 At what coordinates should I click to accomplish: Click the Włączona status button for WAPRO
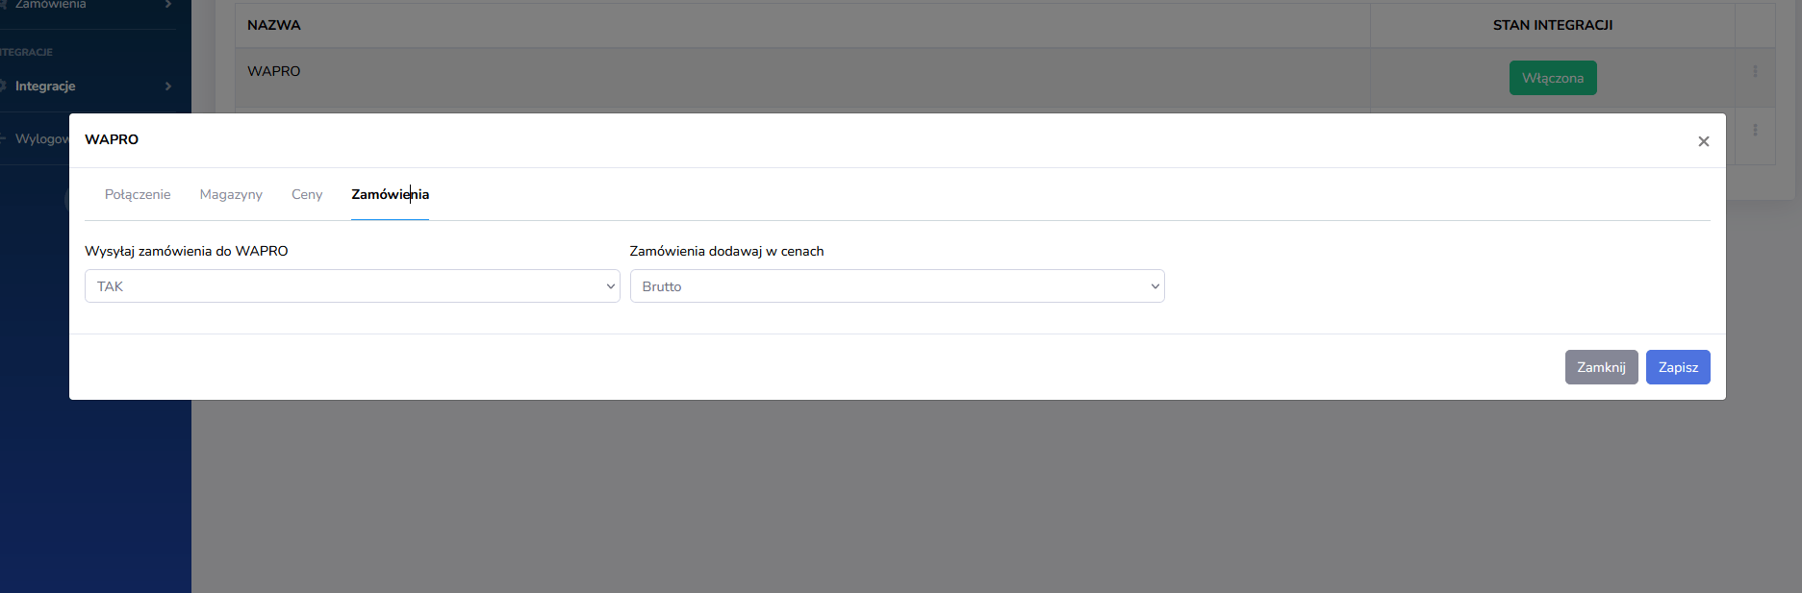pos(1553,78)
